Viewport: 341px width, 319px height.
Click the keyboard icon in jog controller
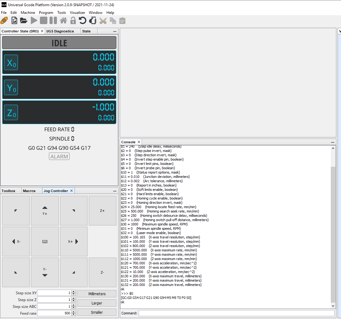[45, 241]
